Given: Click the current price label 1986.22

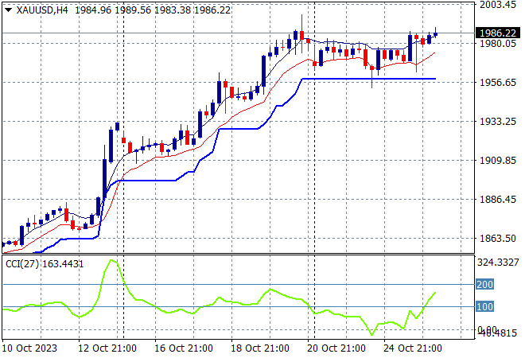Looking at the screenshot, I should pyautogui.click(x=498, y=33).
